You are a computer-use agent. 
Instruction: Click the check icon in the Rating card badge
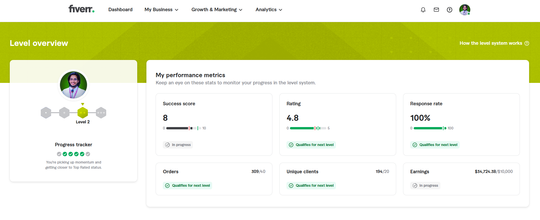coord(291,145)
